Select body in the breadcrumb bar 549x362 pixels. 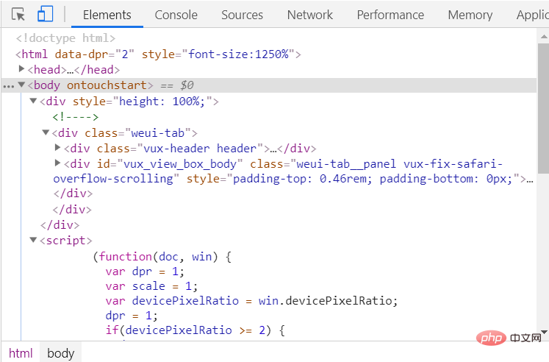point(60,353)
